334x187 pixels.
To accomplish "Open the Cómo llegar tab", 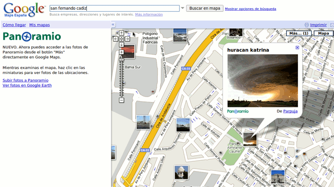I will 14,25.
